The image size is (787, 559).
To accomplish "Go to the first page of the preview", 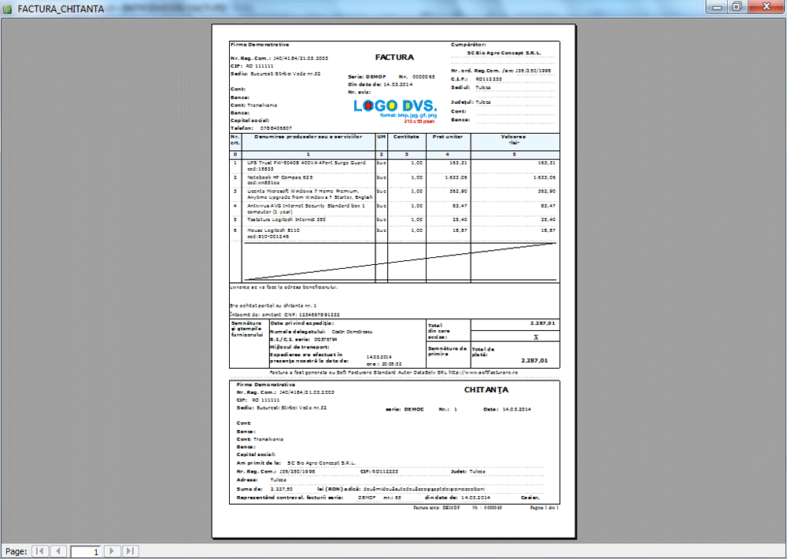I will 40,551.
